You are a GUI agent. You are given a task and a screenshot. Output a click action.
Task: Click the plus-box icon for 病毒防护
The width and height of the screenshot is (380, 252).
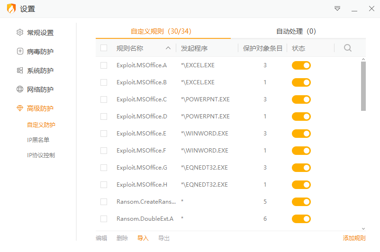20,51
